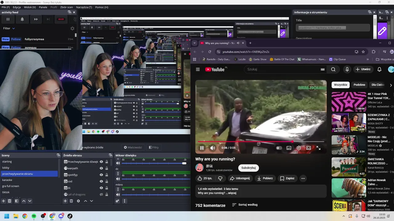Click the Utwórz create button
The height and width of the screenshot is (221, 394).
click(363, 69)
